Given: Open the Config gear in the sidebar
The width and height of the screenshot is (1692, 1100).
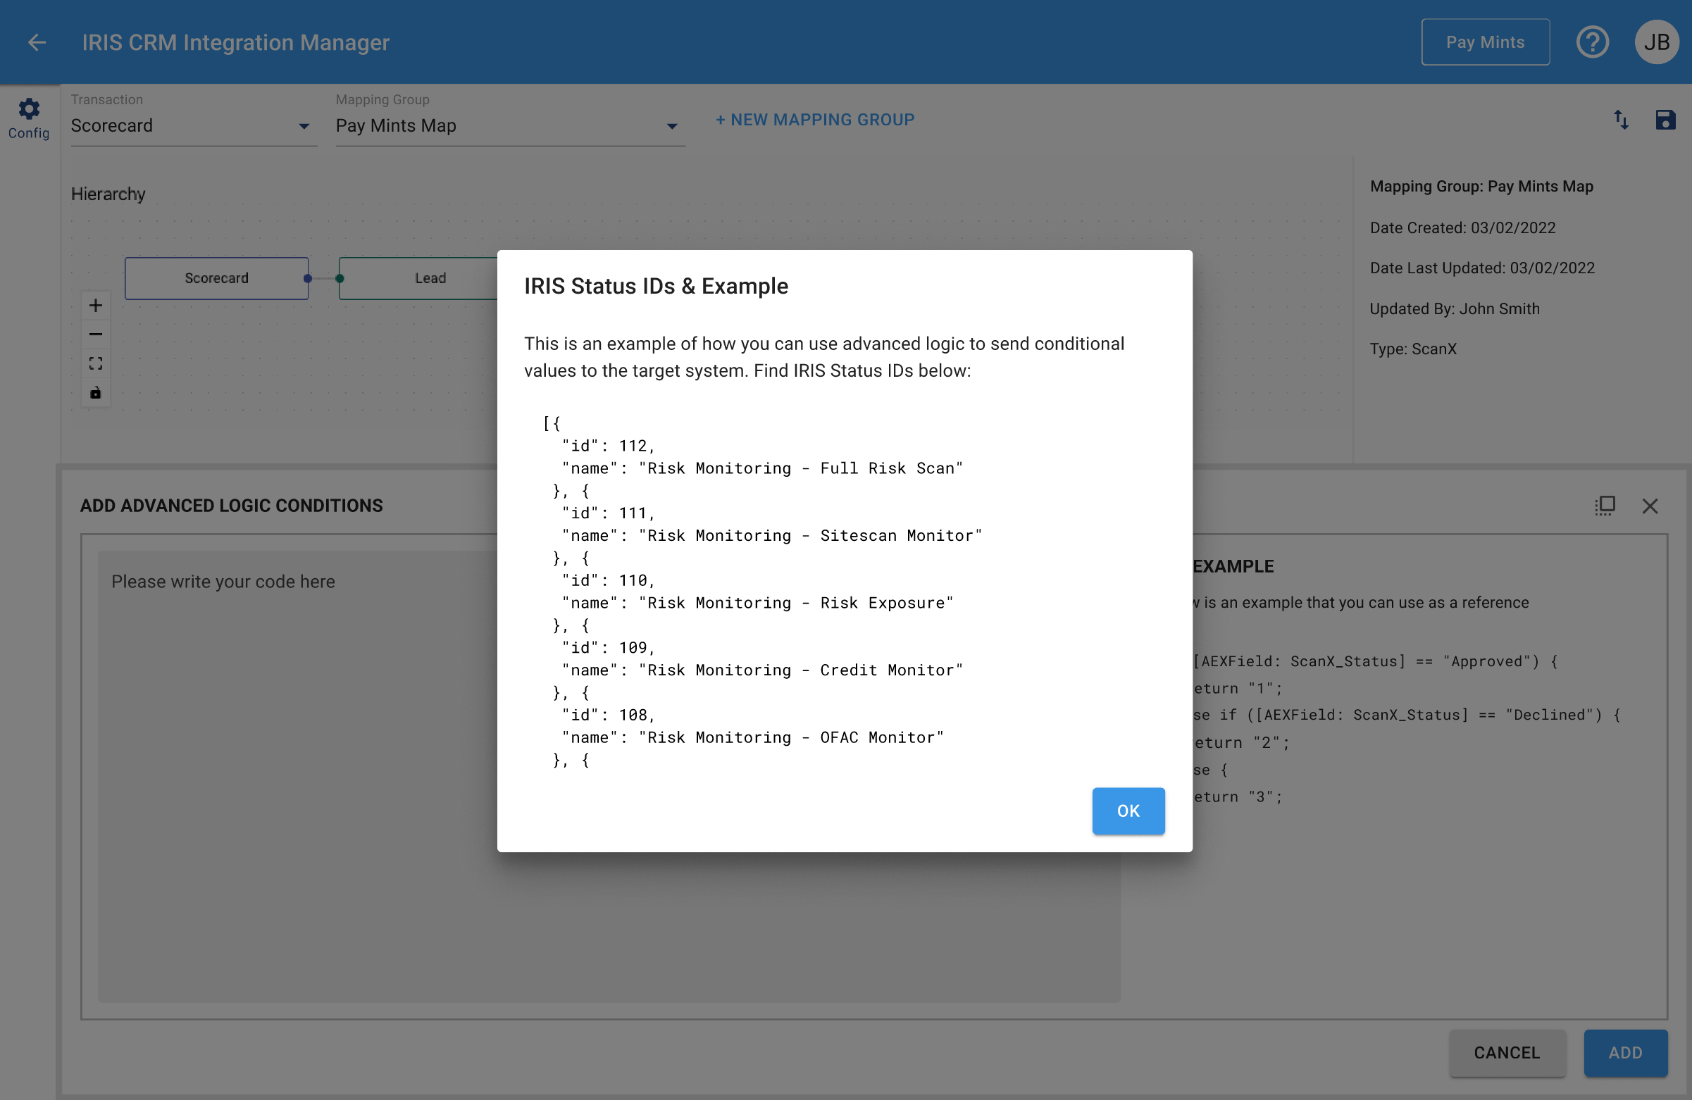Looking at the screenshot, I should click(28, 120).
